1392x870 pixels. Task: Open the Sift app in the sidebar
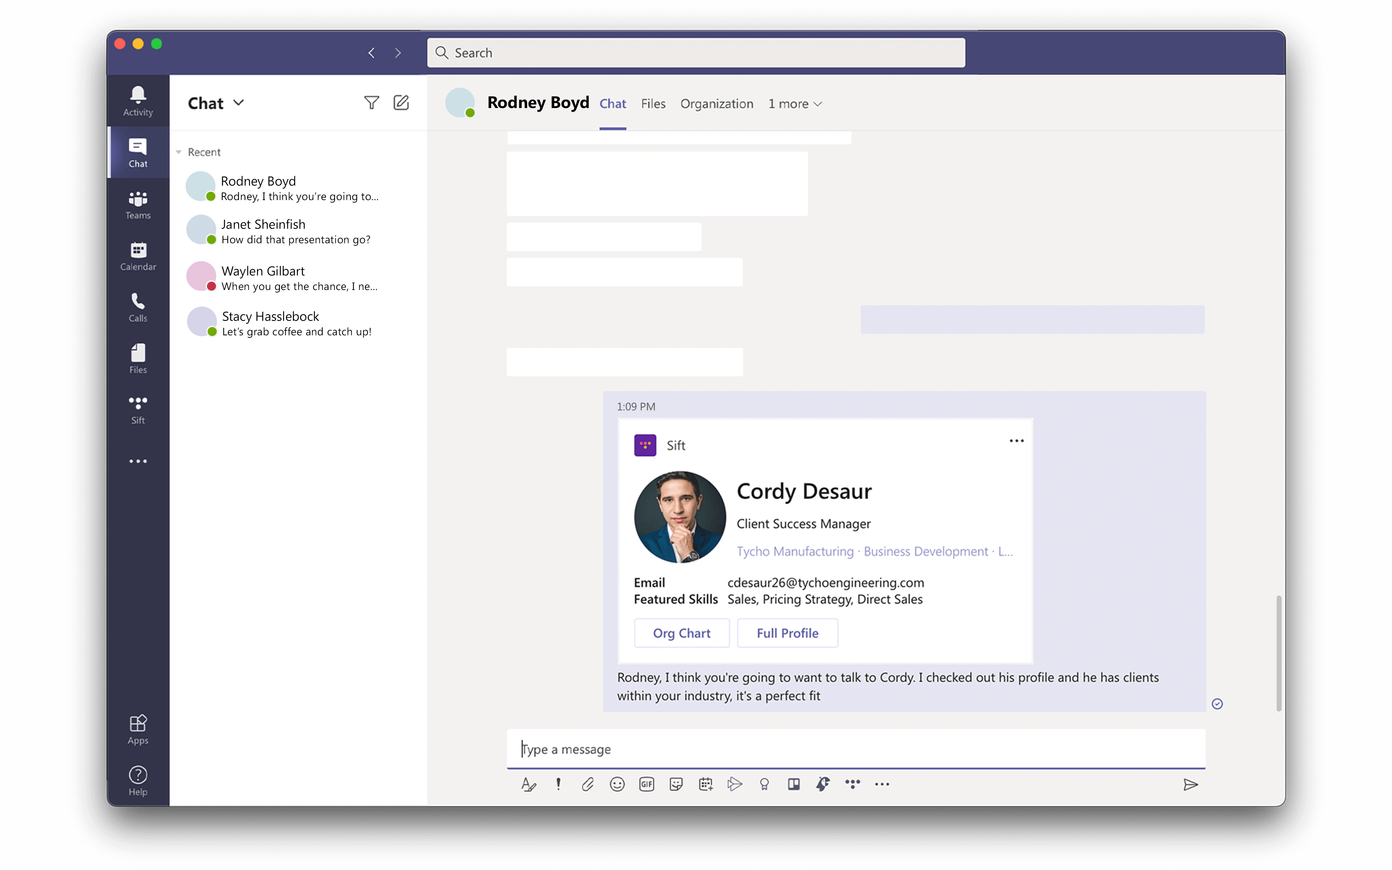click(137, 409)
